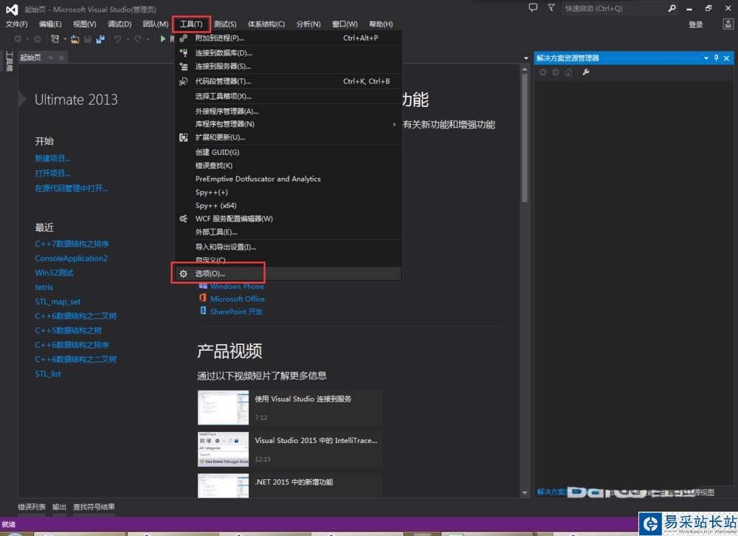Click the start page vertical scrollbar thumb
Screen dimensions: 738x536
(525, 137)
